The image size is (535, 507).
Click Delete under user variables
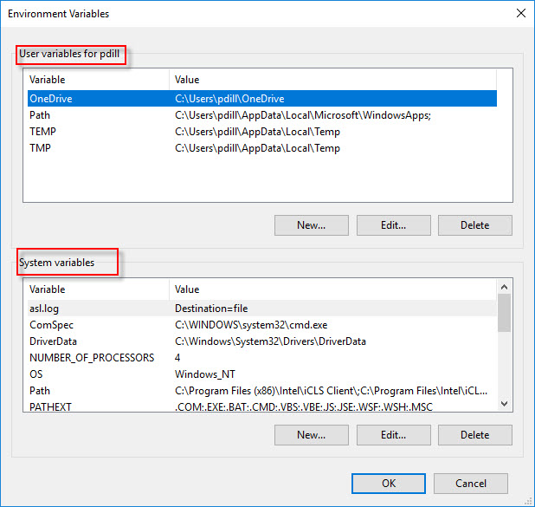pyautogui.click(x=474, y=225)
